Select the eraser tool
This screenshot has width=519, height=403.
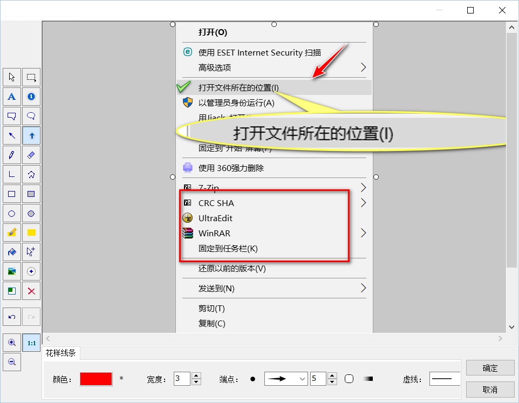(x=31, y=155)
